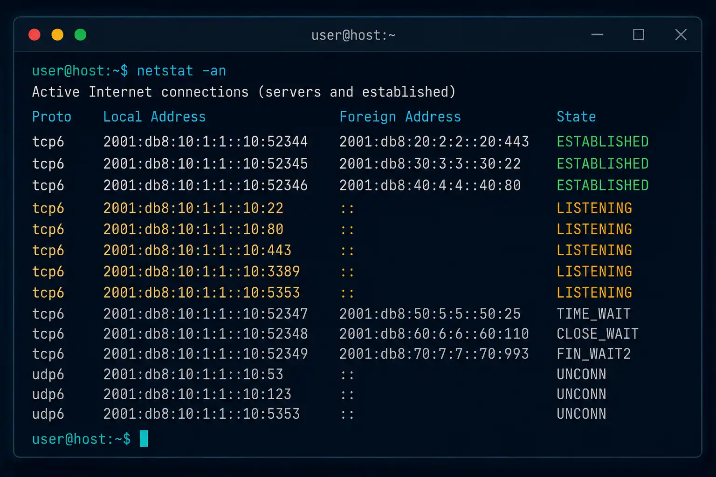Select foreign address 2001:db8:40:4:4::40:80
This screenshot has height=477, width=716.
pos(430,185)
